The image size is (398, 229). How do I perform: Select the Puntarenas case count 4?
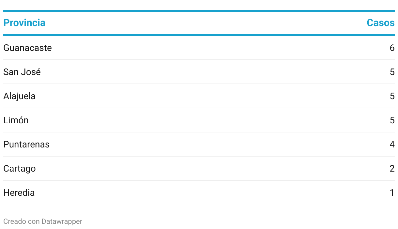coord(392,145)
